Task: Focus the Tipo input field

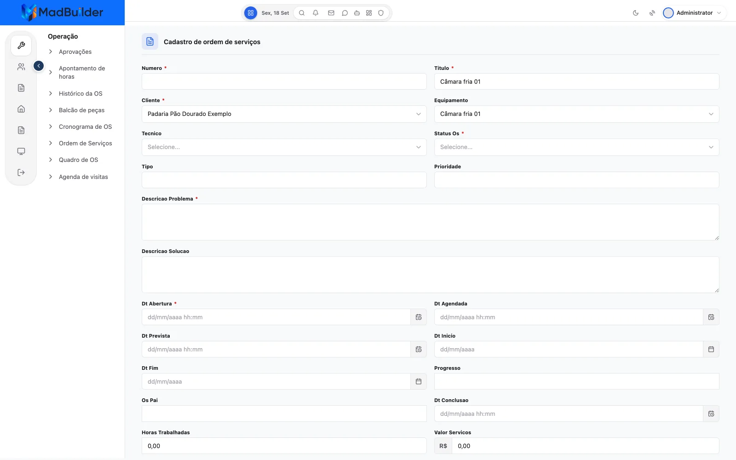Action: 284,180
